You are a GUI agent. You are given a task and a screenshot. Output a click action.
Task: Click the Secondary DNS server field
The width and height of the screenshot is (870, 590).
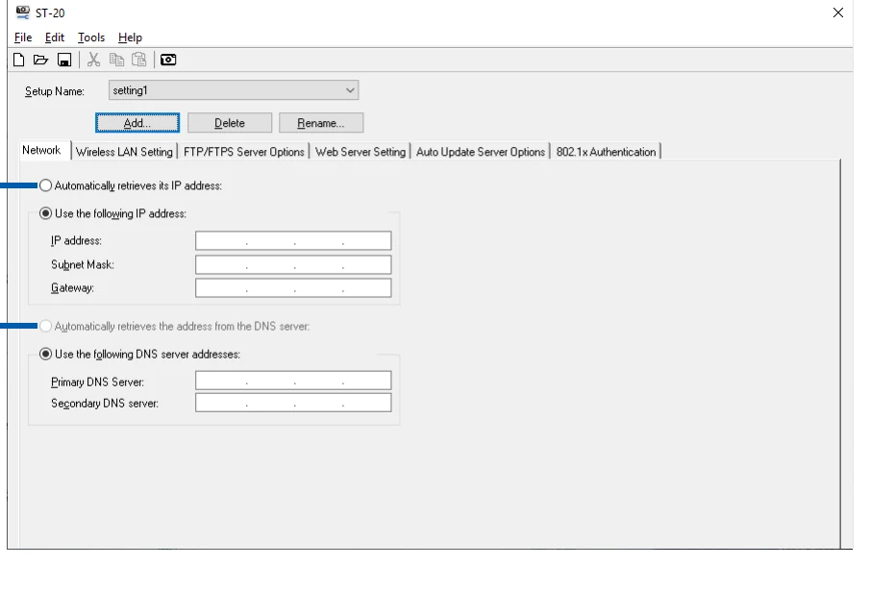click(x=293, y=403)
